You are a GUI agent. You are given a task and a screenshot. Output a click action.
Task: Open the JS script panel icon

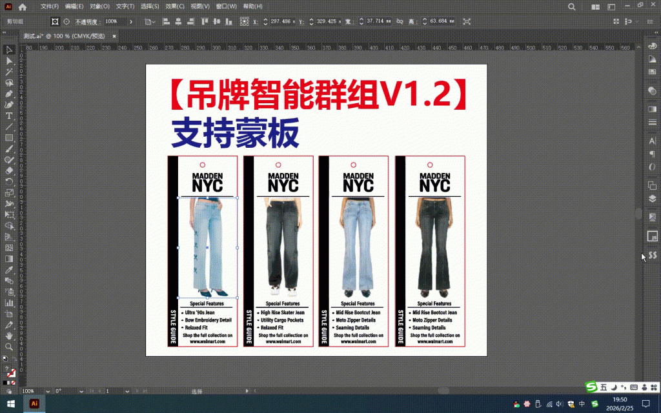652,236
